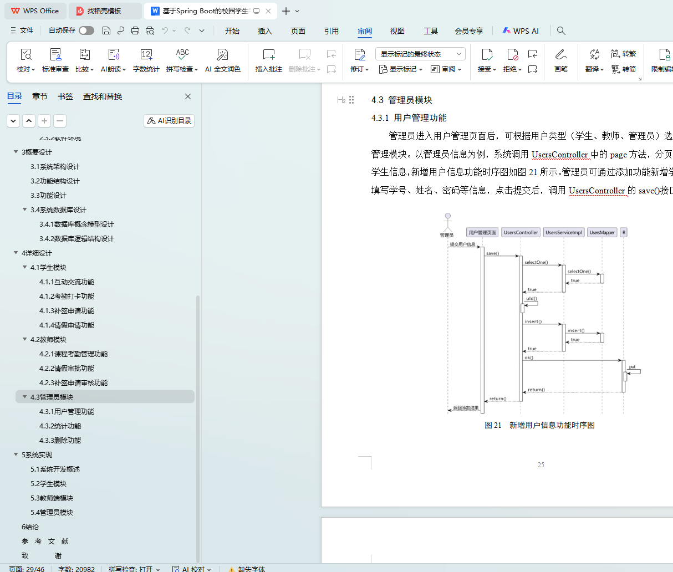Jump to 5.2学生模块 in outline
Image resolution: width=673 pixels, height=572 pixels.
(49, 484)
